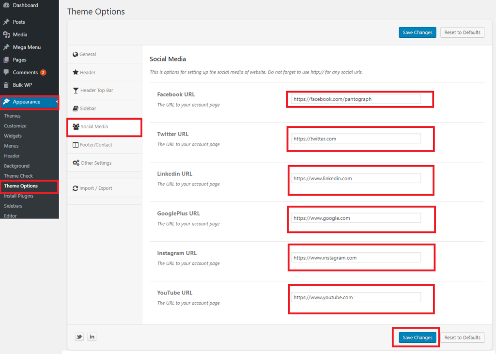This screenshot has height=354, width=496.
Task: Focus the Twitter URL text field
Action: pyautogui.click(x=356, y=139)
